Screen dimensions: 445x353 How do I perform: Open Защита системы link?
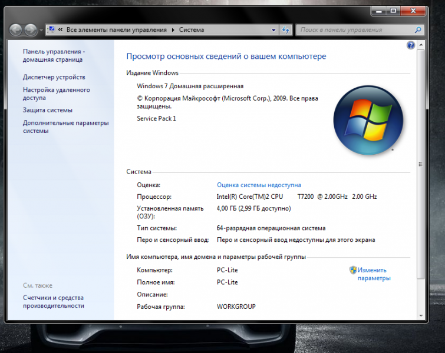[x=48, y=110]
